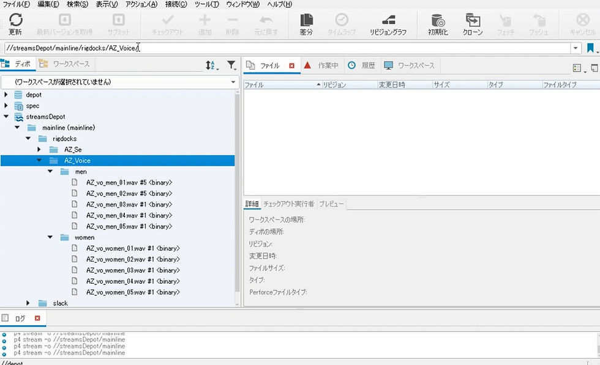Click the depot path address field
The height and width of the screenshot is (365, 600).
click(287, 48)
